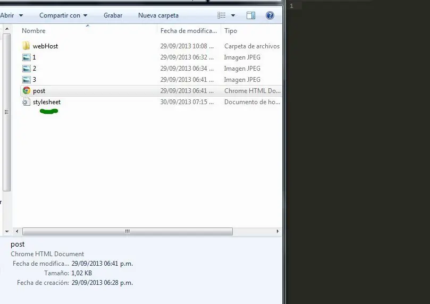
Task: Expand the view options dropdown arrow
Action: click(233, 15)
